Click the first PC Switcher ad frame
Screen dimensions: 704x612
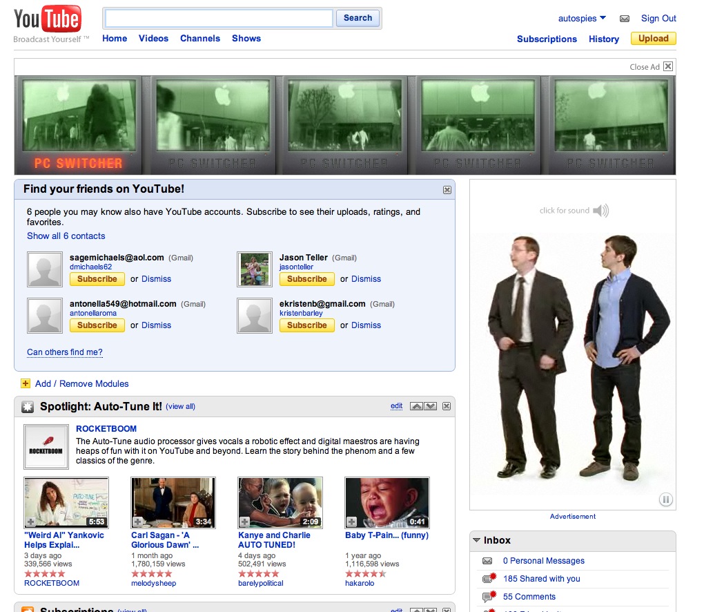pos(78,125)
